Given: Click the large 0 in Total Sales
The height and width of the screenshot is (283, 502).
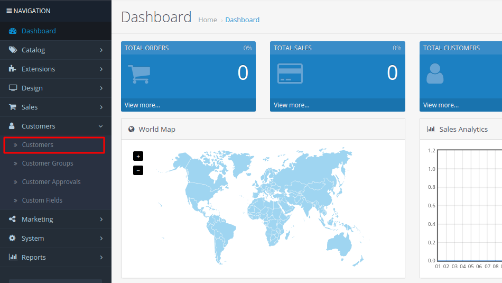Looking at the screenshot, I should pos(393,73).
